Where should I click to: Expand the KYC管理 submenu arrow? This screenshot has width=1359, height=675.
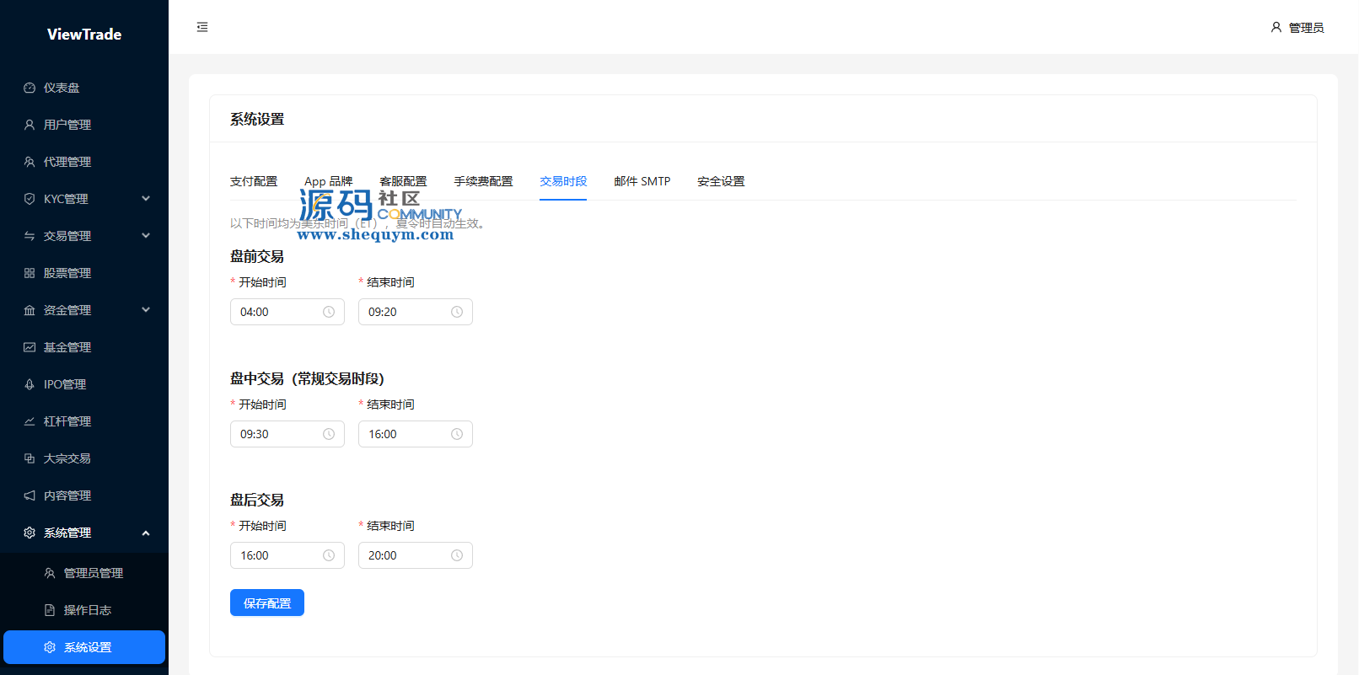[146, 199]
